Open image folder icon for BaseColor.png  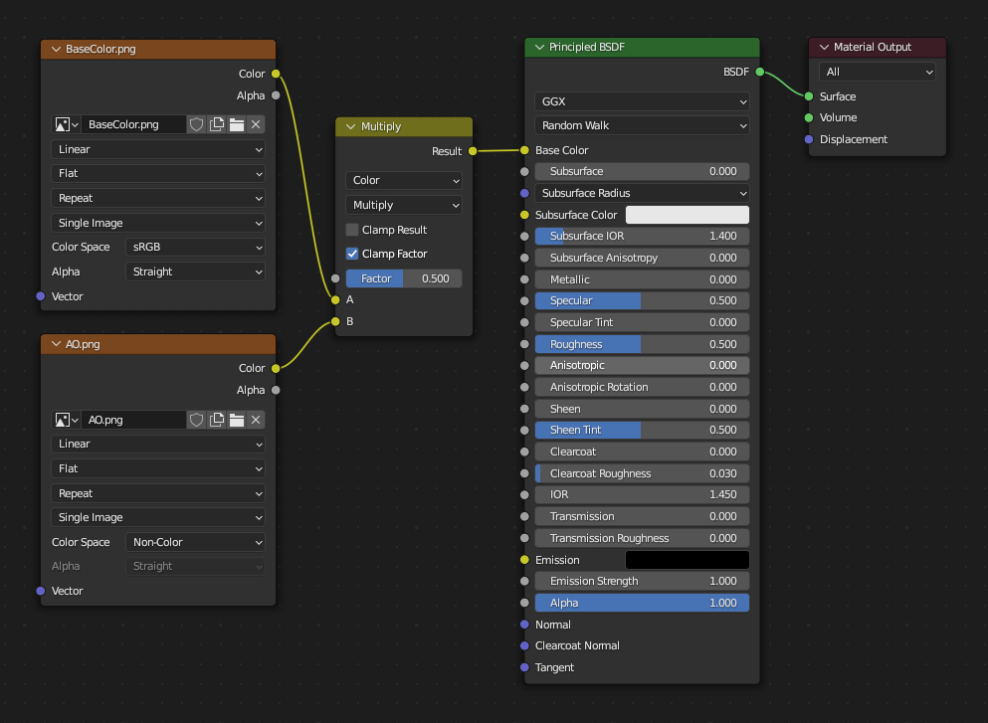(236, 124)
